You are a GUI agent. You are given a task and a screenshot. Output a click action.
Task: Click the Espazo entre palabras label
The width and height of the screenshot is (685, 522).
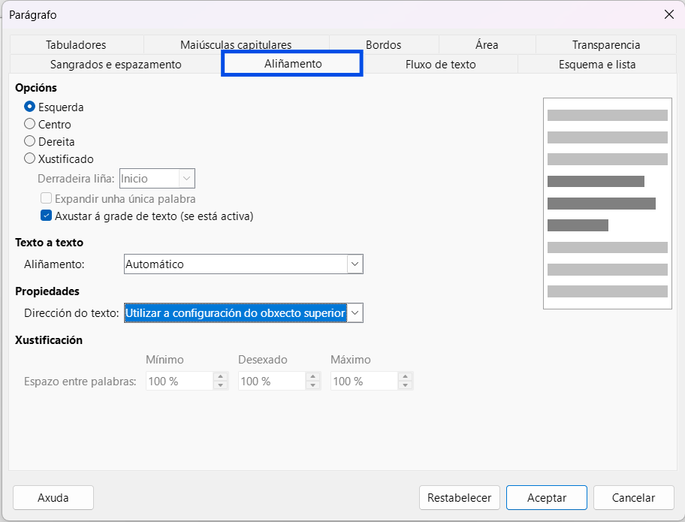pos(80,382)
